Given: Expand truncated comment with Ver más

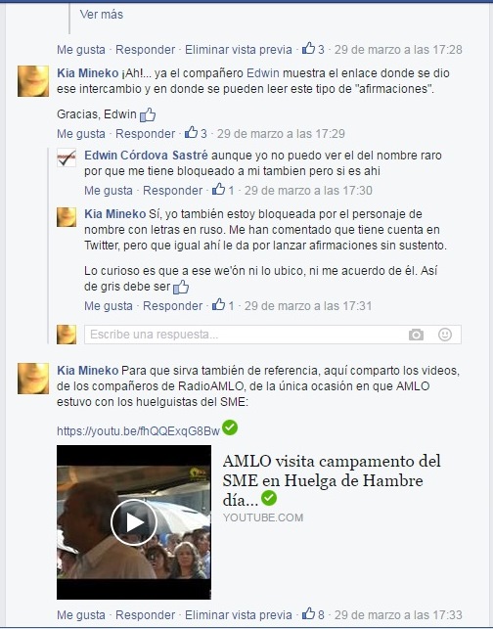Looking at the screenshot, I should pyautogui.click(x=101, y=15).
